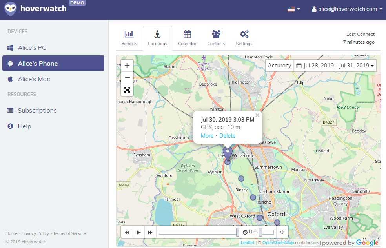Open the Home footer link
This screenshot has height=248, width=386.
(11, 233)
